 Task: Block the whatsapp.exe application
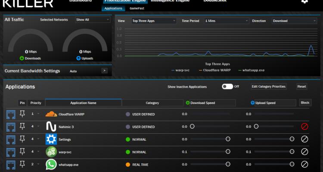pyautogui.click(x=304, y=164)
